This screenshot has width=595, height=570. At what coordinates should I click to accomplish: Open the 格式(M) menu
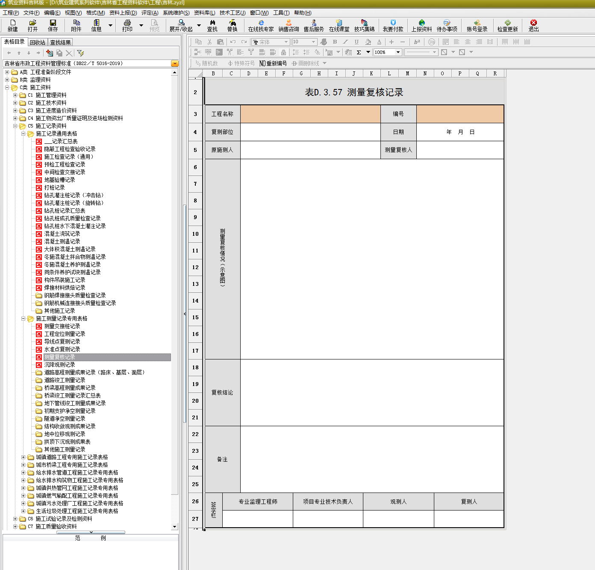[95, 13]
